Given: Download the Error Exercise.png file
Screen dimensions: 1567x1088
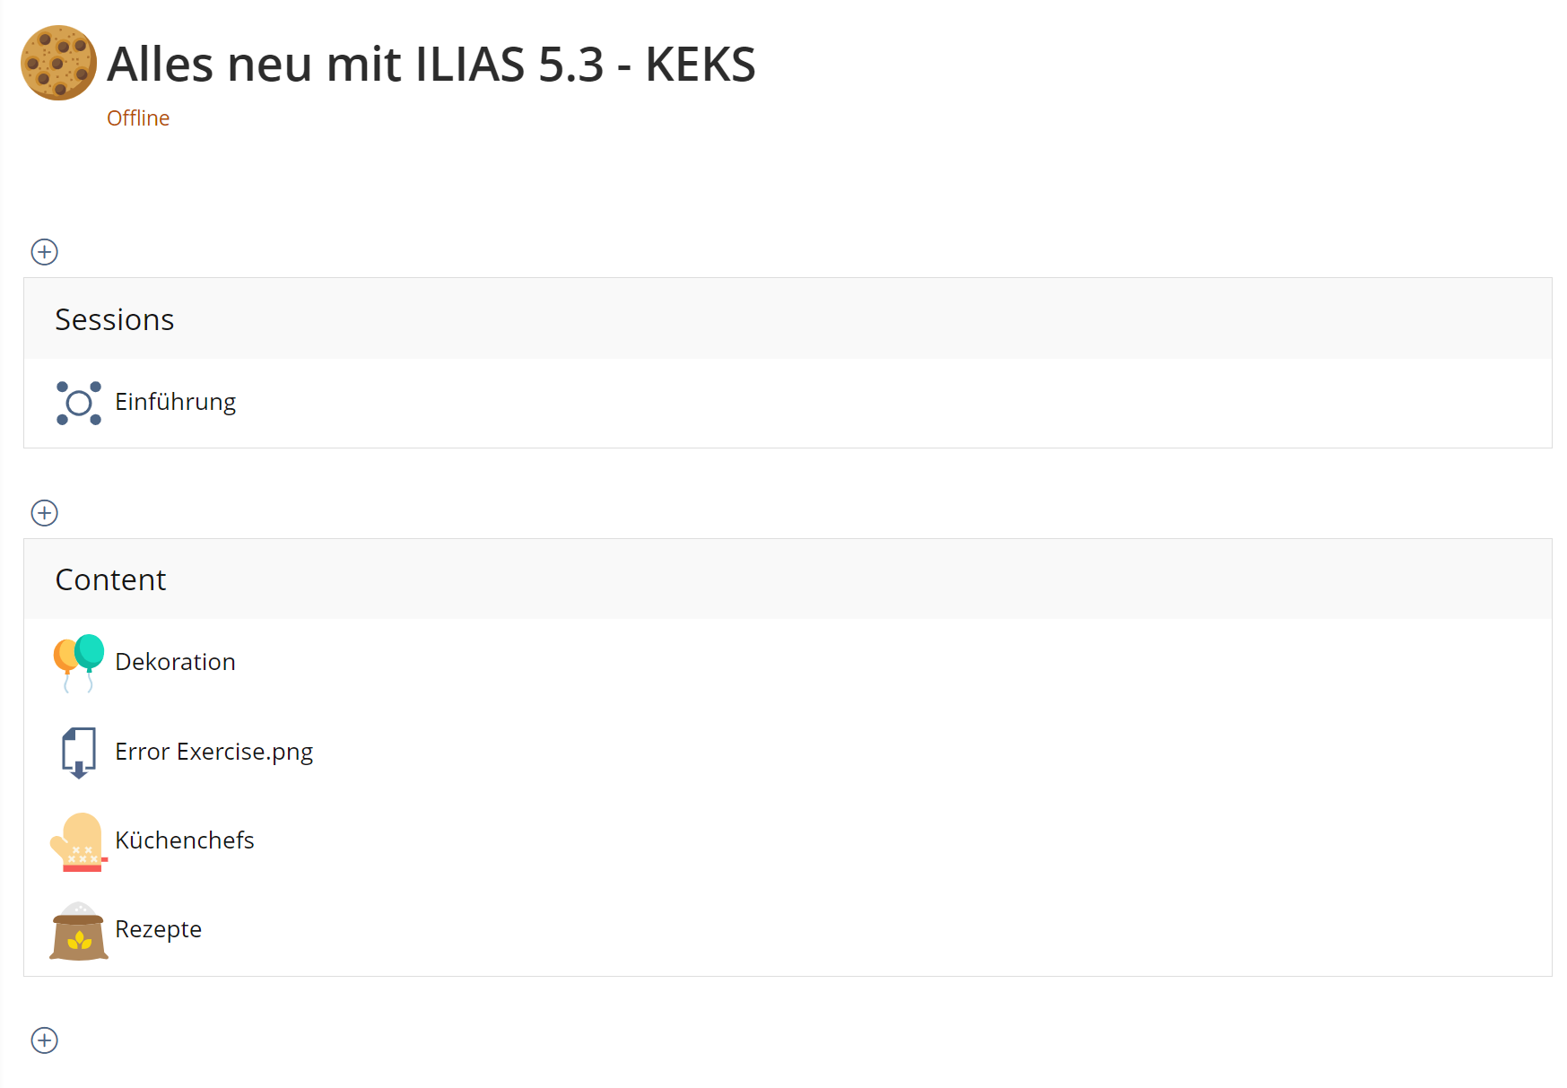Looking at the screenshot, I should (214, 752).
